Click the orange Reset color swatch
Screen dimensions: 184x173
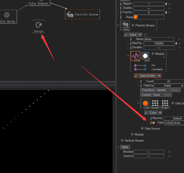click(136, 17)
